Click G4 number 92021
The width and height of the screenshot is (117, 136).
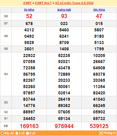64,62
